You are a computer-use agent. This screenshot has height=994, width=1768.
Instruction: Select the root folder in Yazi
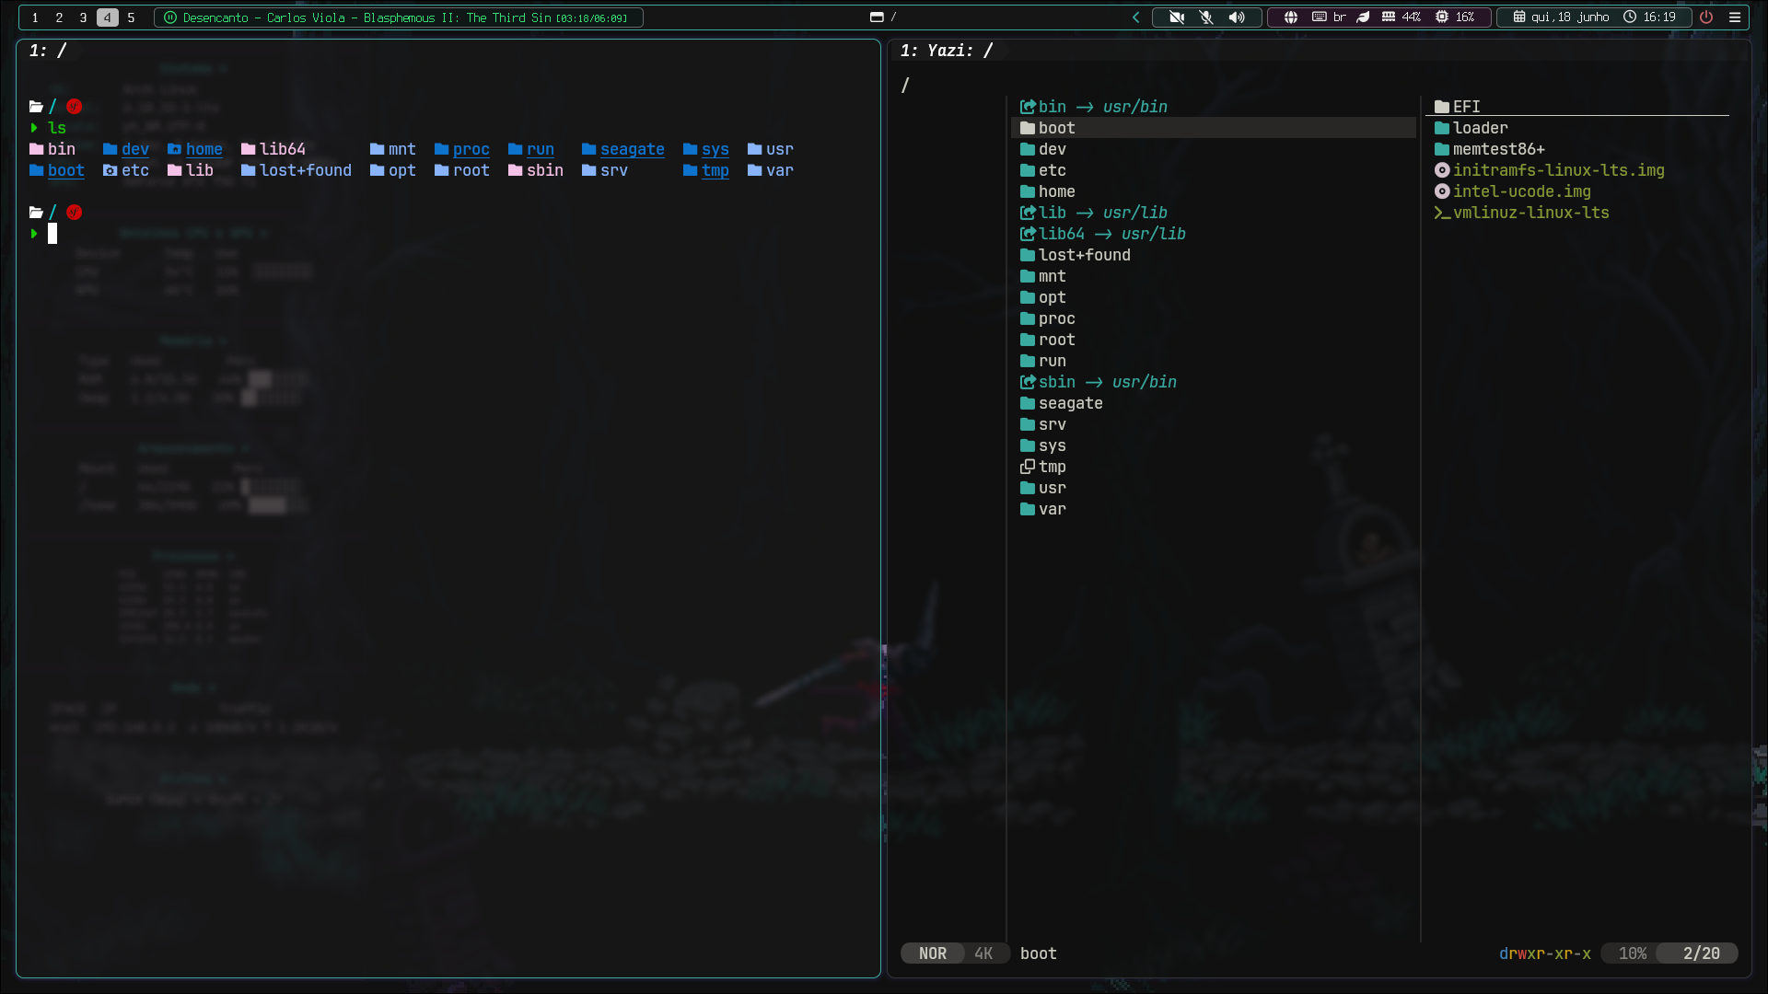click(1214, 340)
